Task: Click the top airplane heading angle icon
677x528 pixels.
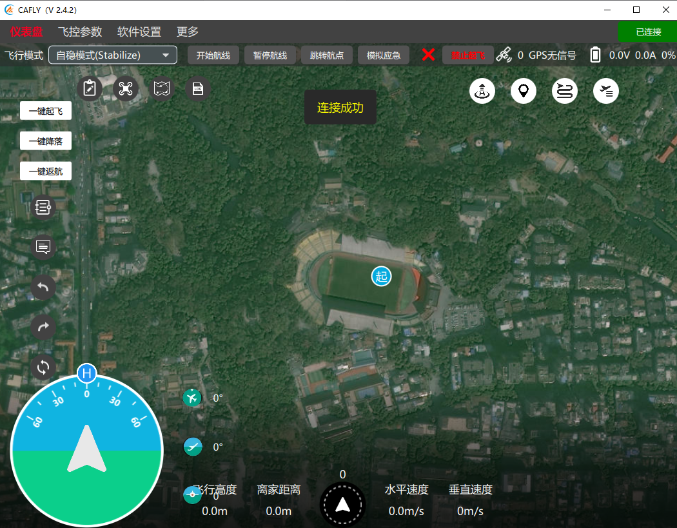Action: click(192, 398)
